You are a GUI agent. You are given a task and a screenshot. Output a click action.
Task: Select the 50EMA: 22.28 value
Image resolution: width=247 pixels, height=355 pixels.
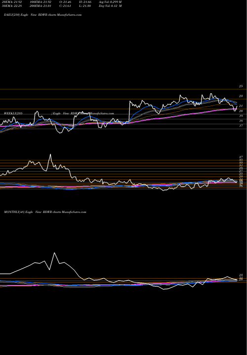[11, 6]
